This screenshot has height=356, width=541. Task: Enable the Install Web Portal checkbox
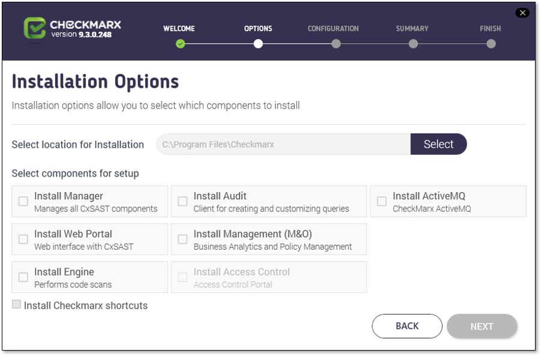point(23,239)
